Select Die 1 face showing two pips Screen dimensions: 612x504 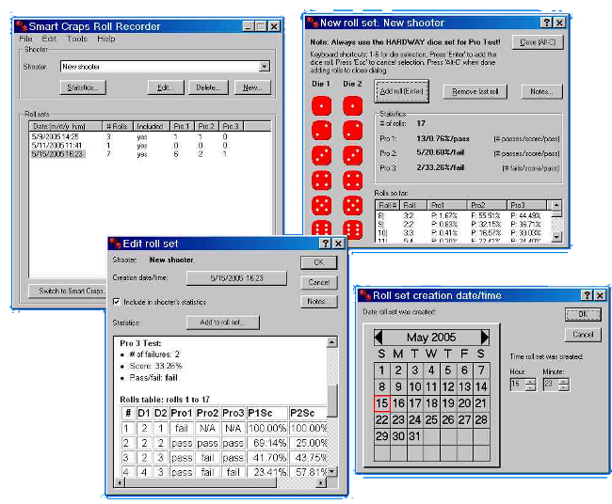(322, 131)
